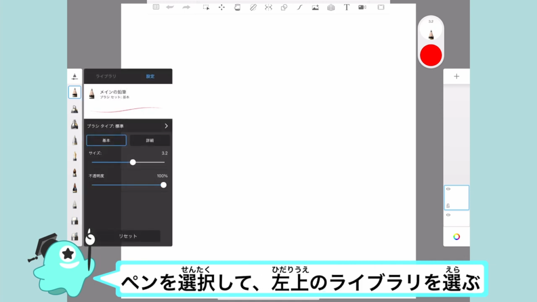Click the lock icon on the selected layer
The height and width of the screenshot is (302, 537).
pyautogui.click(x=448, y=206)
